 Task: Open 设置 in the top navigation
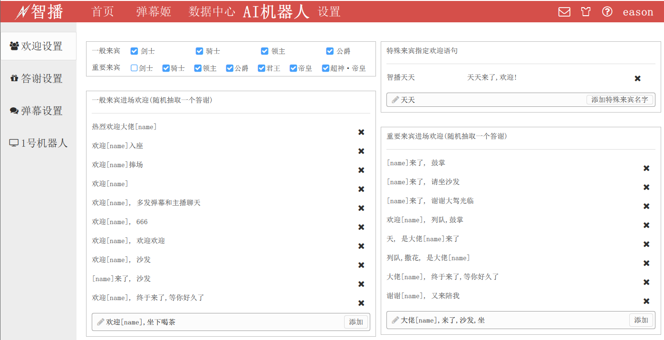[329, 12]
